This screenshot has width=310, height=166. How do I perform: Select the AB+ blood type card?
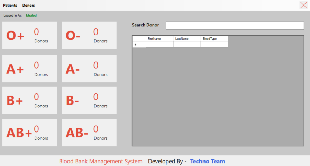(x=30, y=133)
